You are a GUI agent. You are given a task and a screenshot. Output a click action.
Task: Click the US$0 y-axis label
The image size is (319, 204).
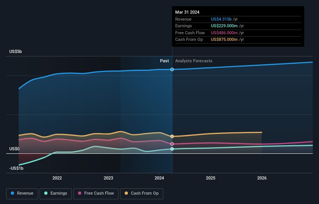14,149
